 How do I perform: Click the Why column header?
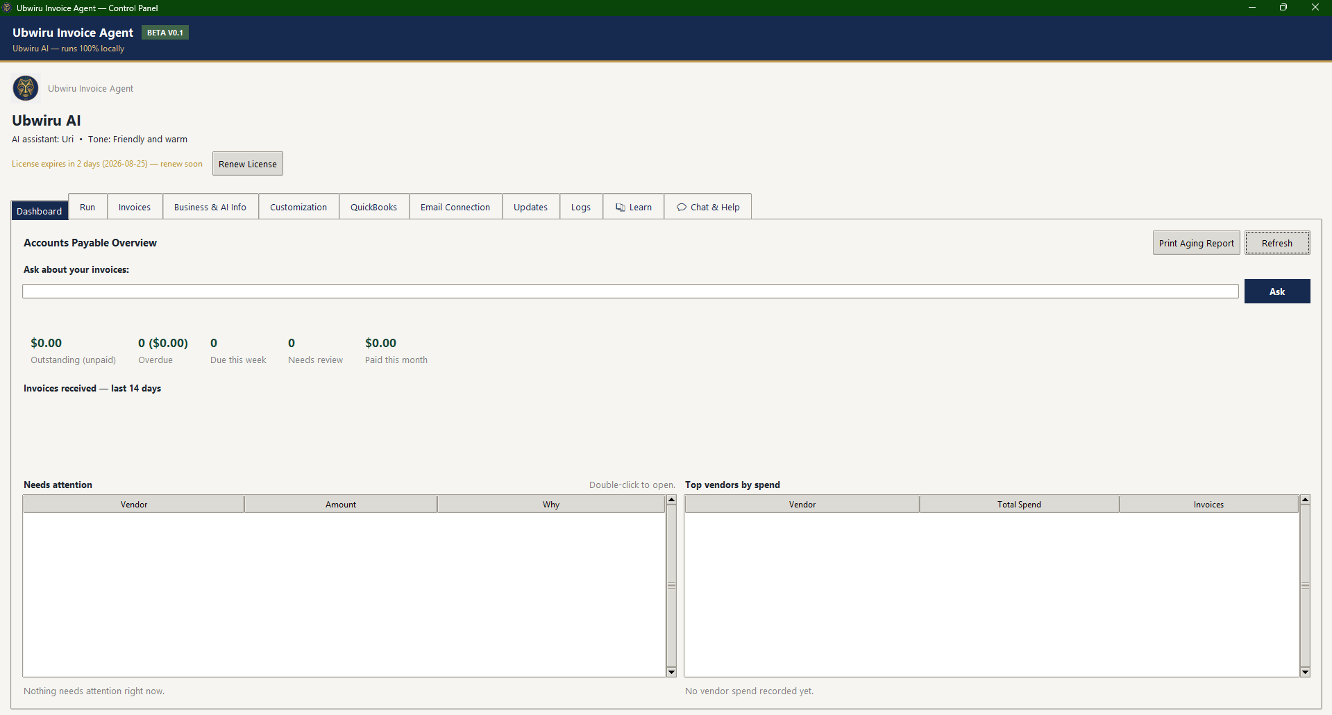551,505
